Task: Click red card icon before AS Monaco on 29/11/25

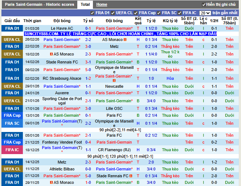Action: tap(51, 183)
